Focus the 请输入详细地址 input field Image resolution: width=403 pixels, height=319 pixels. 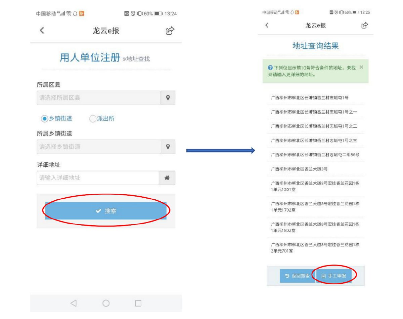[98, 178]
